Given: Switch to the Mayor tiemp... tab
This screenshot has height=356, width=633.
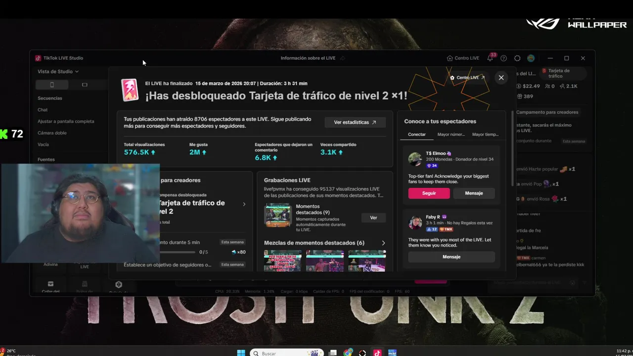Looking at the screenshot, I should click(485, 134).
